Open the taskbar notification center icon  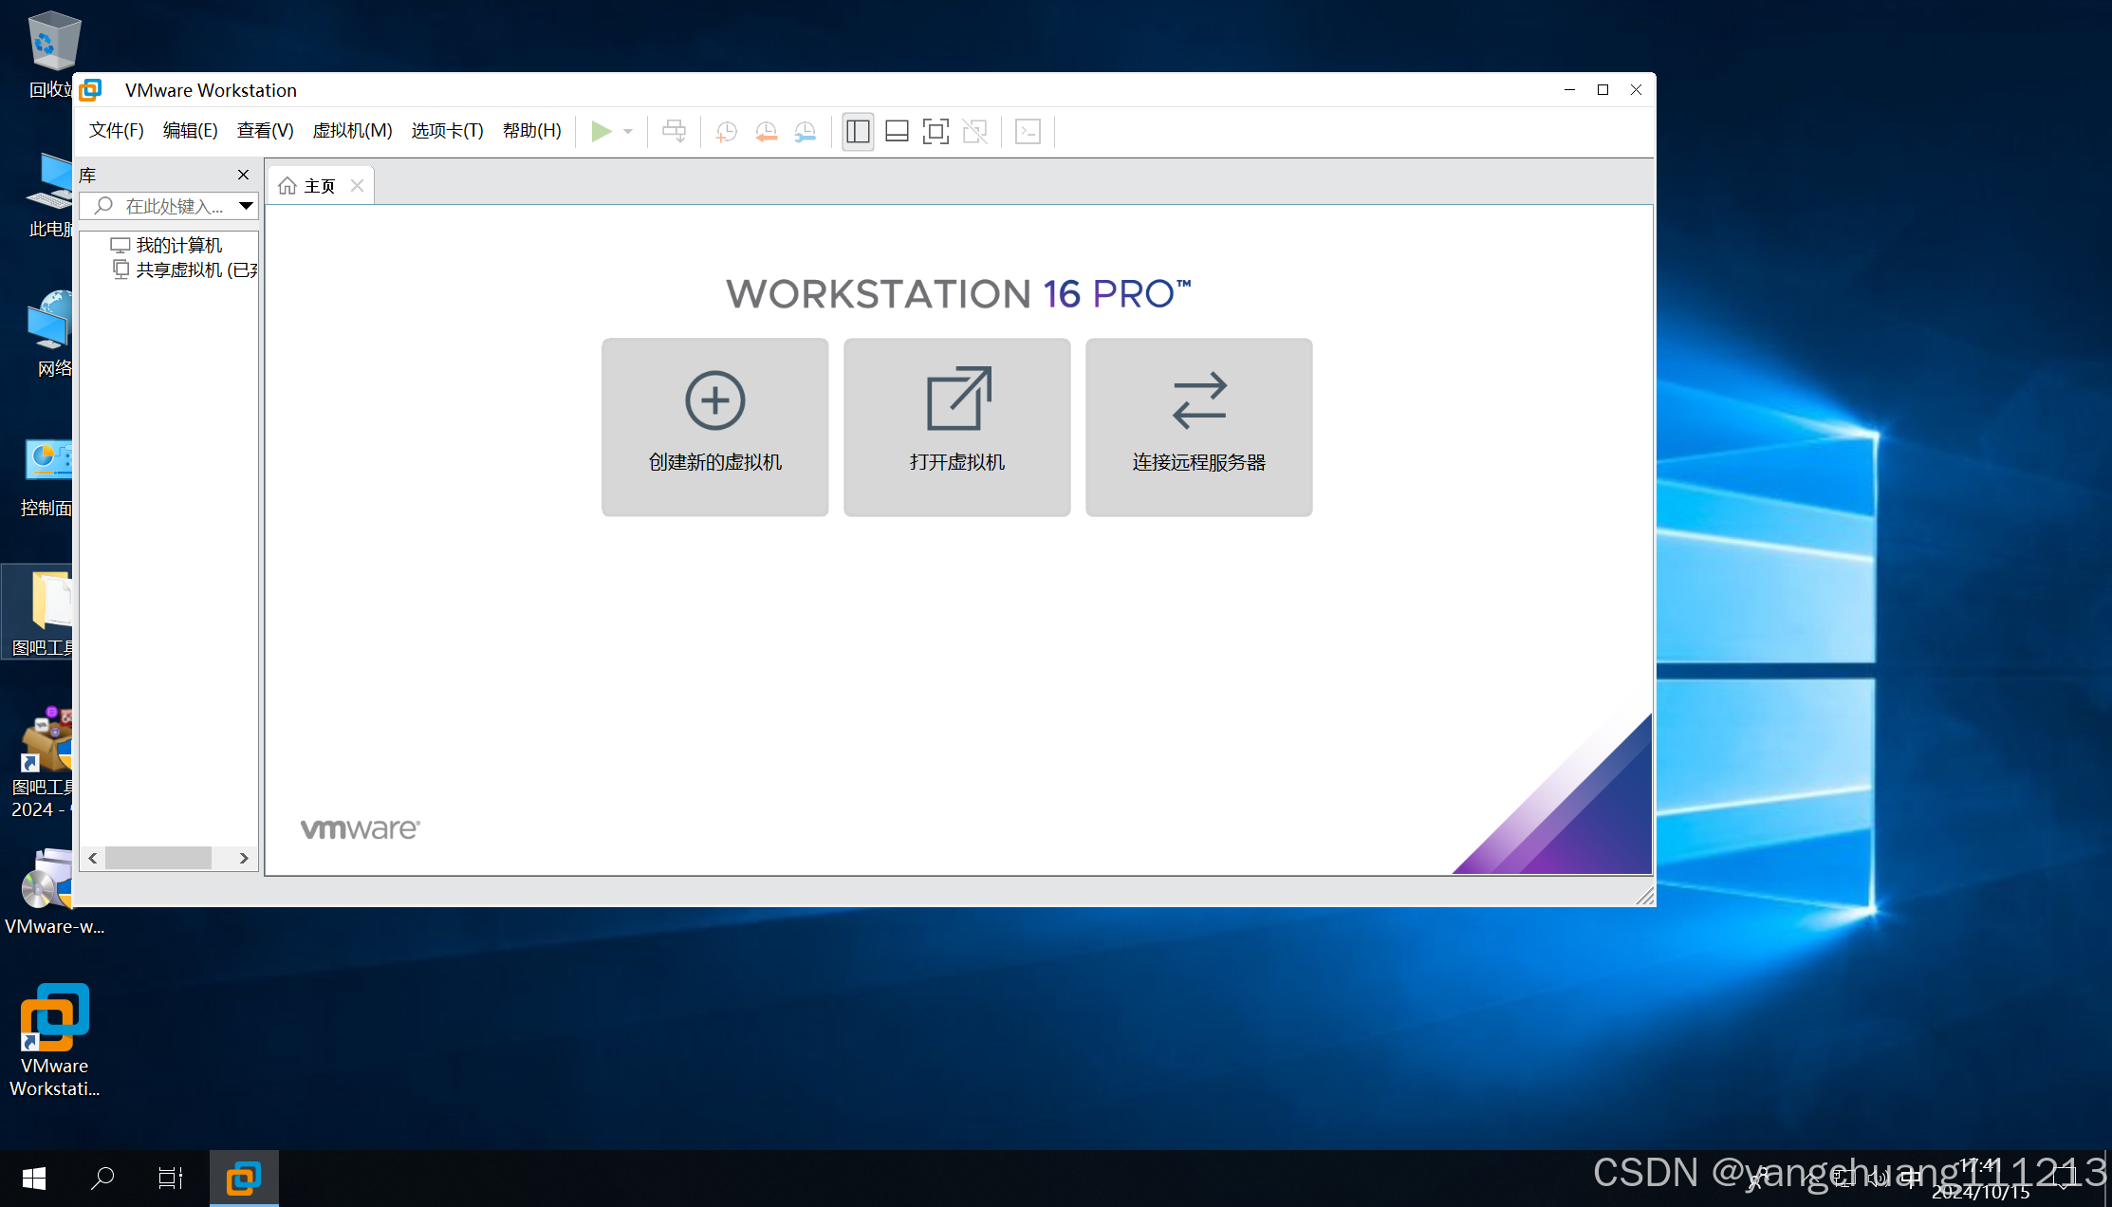click(2064, 1179)
